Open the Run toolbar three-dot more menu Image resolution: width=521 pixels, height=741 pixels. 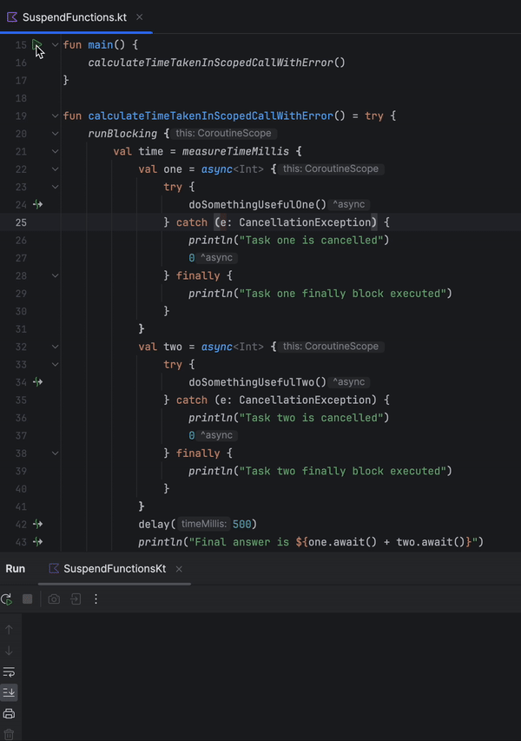pyautogui.click(x=96, y=599)
